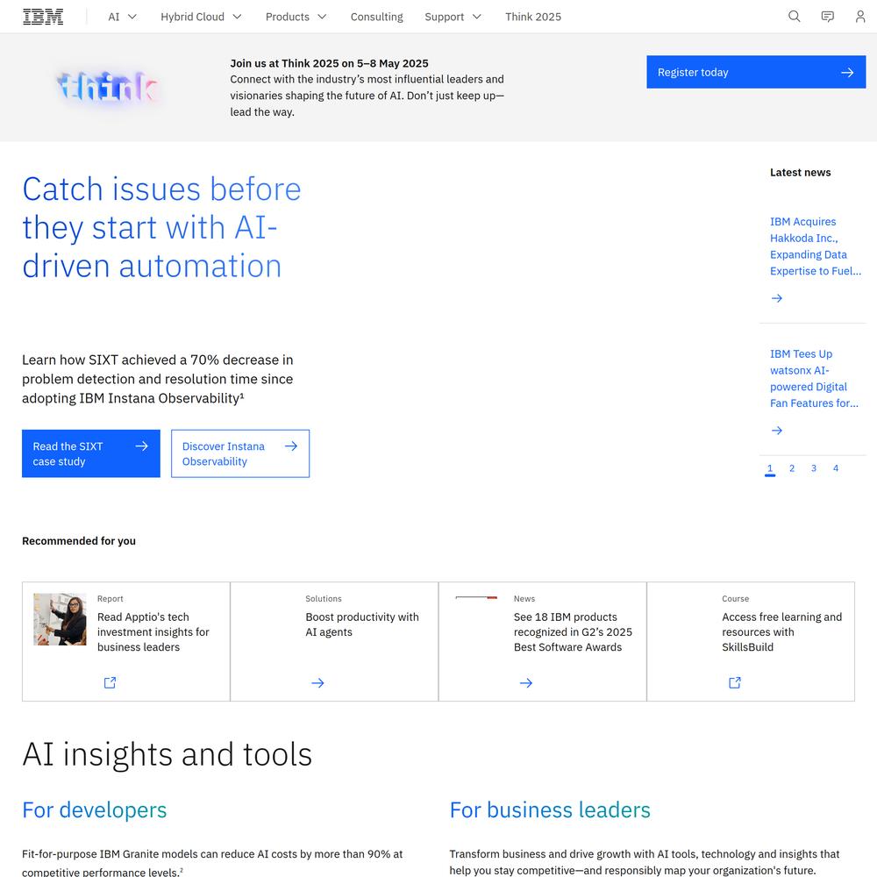This screenshot has width=877, height=877.
Task: Click the Register today button
Action: 756,72
